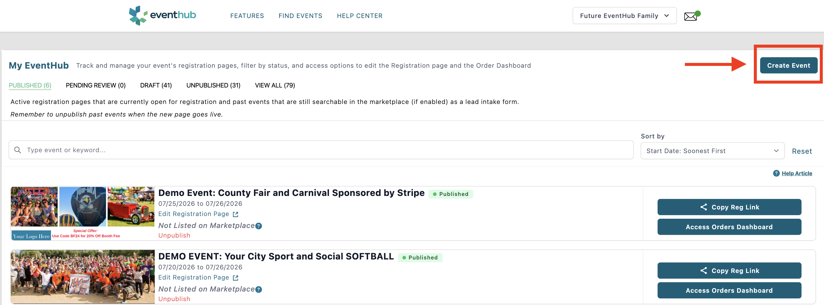Unpublish the SOFTBALL demo event
The image size is (824, 305).
click(174, 299)
